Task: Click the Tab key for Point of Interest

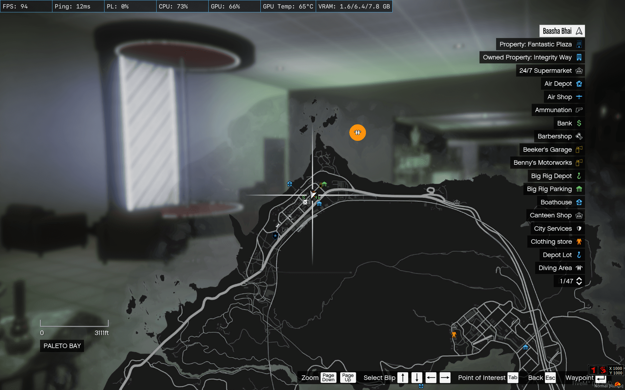Action: point(513,378)
